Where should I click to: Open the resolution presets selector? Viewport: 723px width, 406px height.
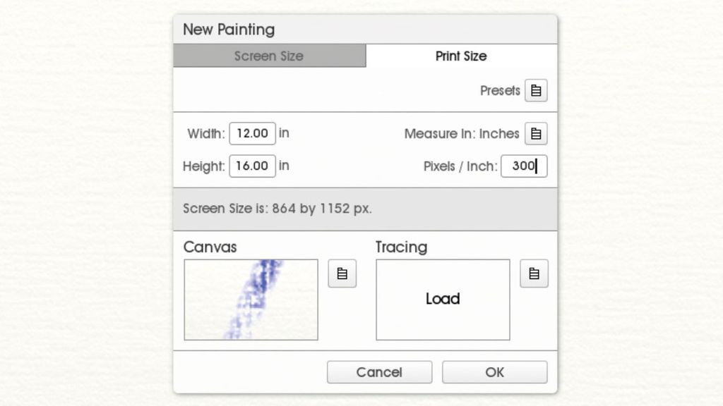click(536, 90)
